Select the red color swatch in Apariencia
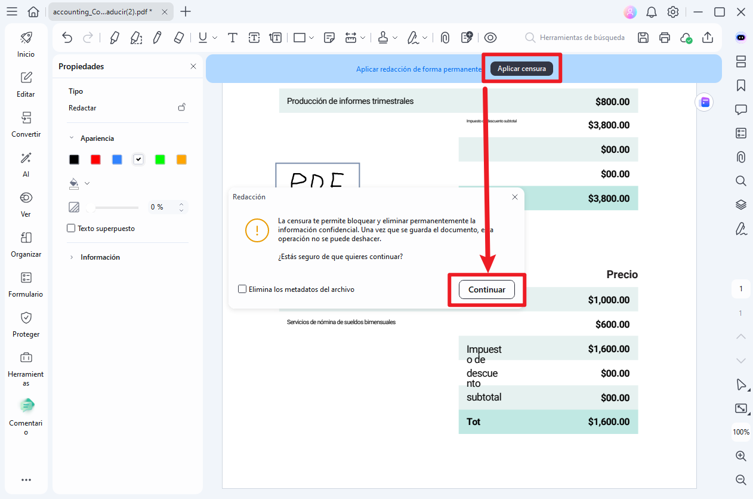753x499 pixels. [x=95, y=159]
